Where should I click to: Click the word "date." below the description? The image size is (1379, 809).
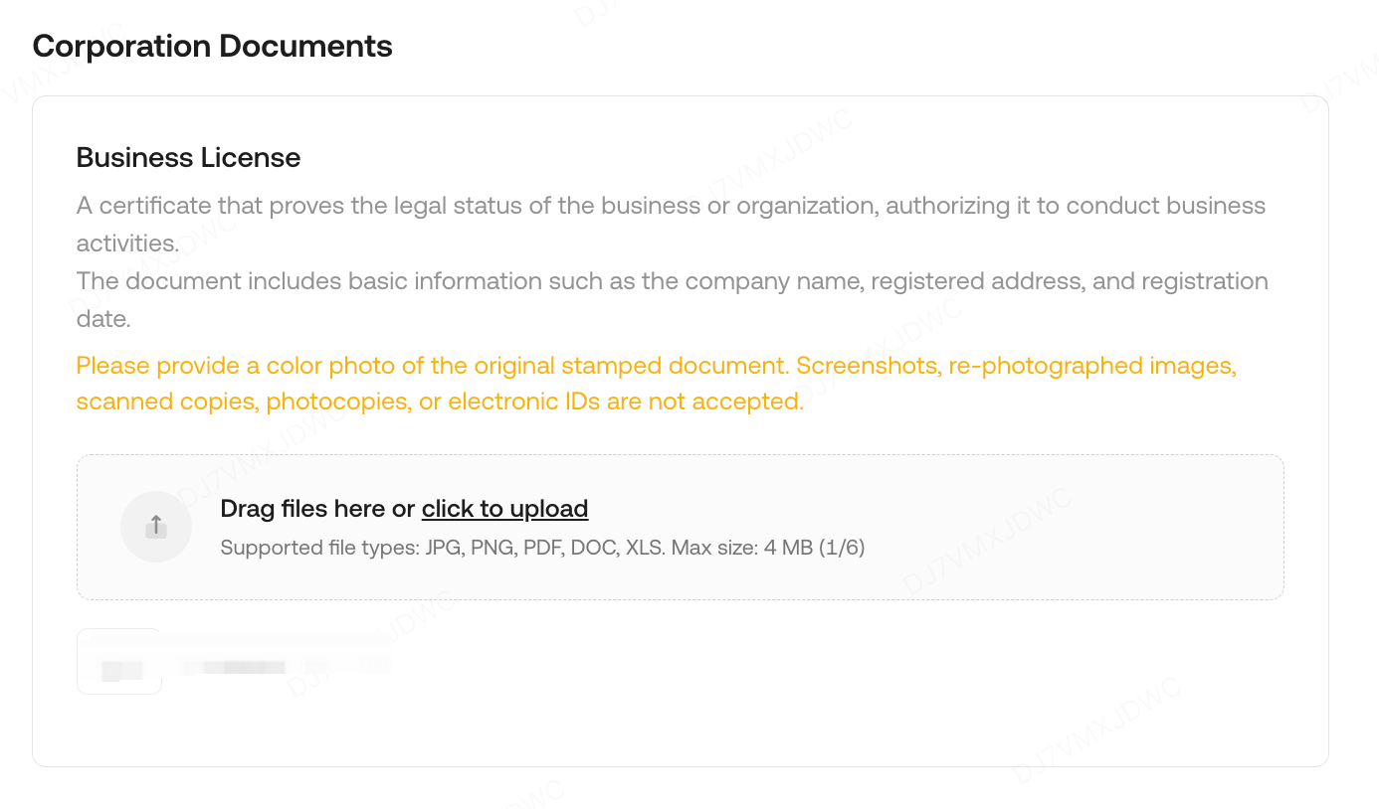(x=103, y=319)
